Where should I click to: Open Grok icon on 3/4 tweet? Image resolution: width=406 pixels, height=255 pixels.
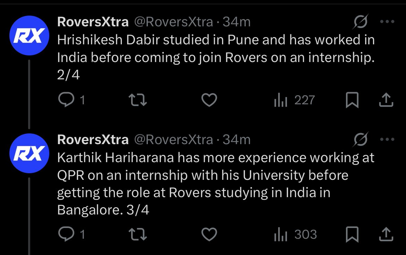(361, 140)
